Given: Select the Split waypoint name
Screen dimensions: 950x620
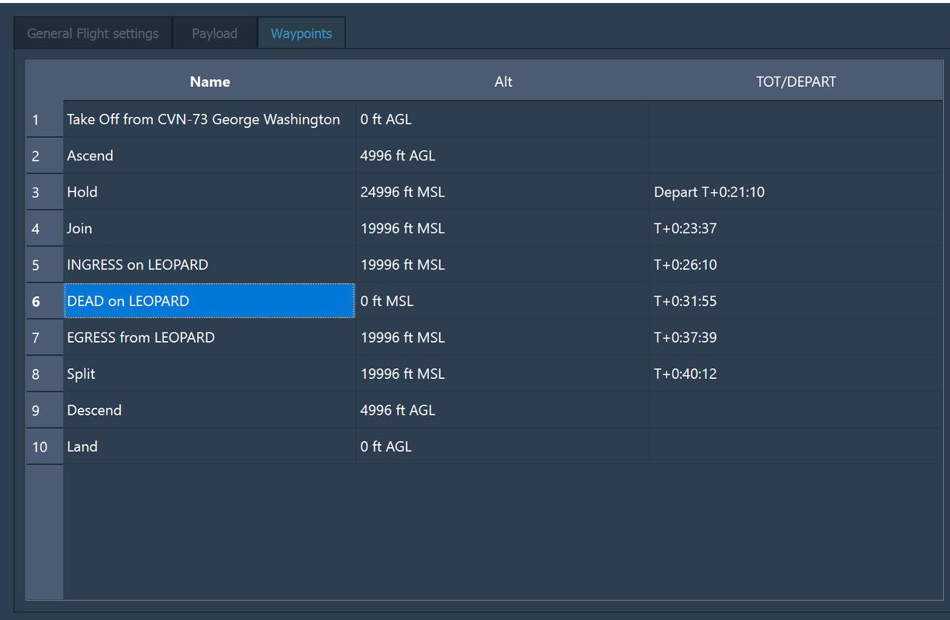Looking at the screenshot, I should click(209, 374).
